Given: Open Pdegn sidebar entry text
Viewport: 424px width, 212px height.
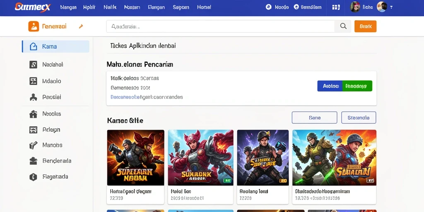Looking at the screenshot, I should pyautogui.click(x=51, y=130).
